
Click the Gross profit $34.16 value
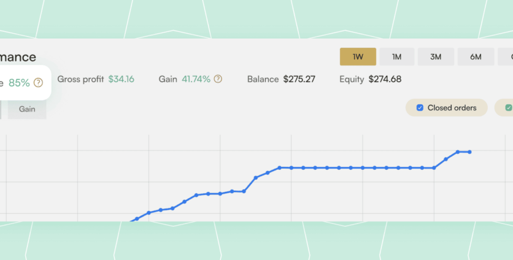(121, 79)
